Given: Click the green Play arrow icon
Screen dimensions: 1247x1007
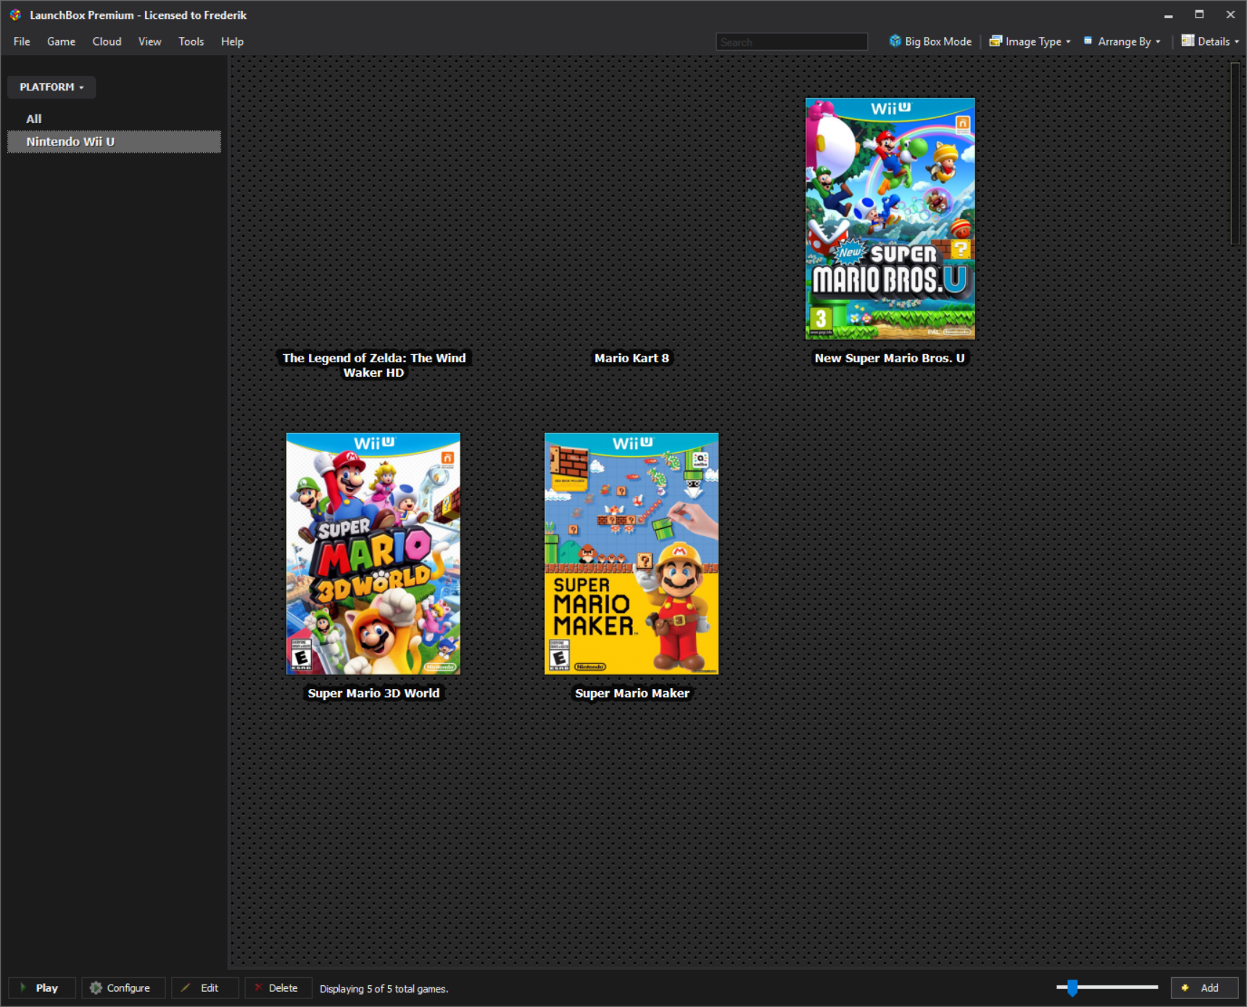Looking at the screenshot, I should point(23,987).
